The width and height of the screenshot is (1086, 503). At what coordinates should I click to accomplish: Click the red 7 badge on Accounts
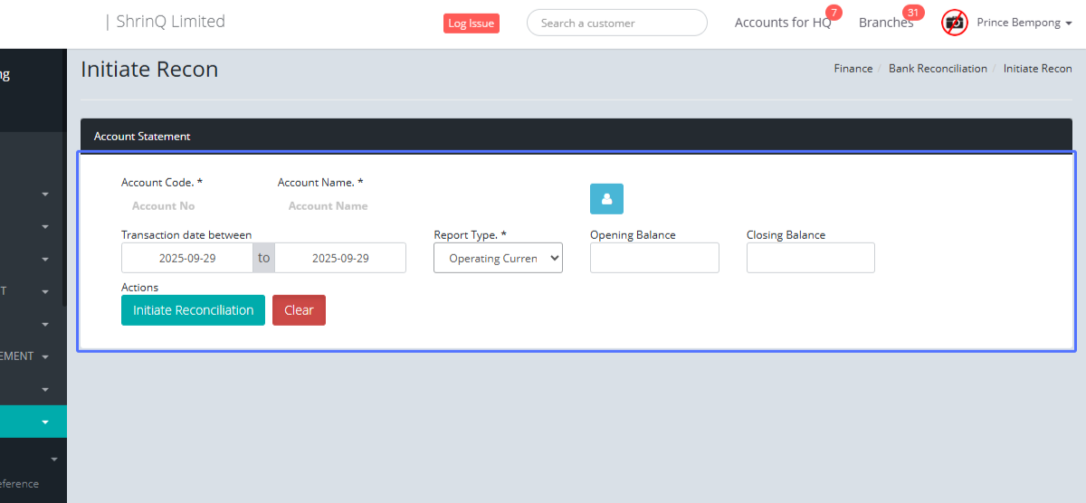click(834, 13)
